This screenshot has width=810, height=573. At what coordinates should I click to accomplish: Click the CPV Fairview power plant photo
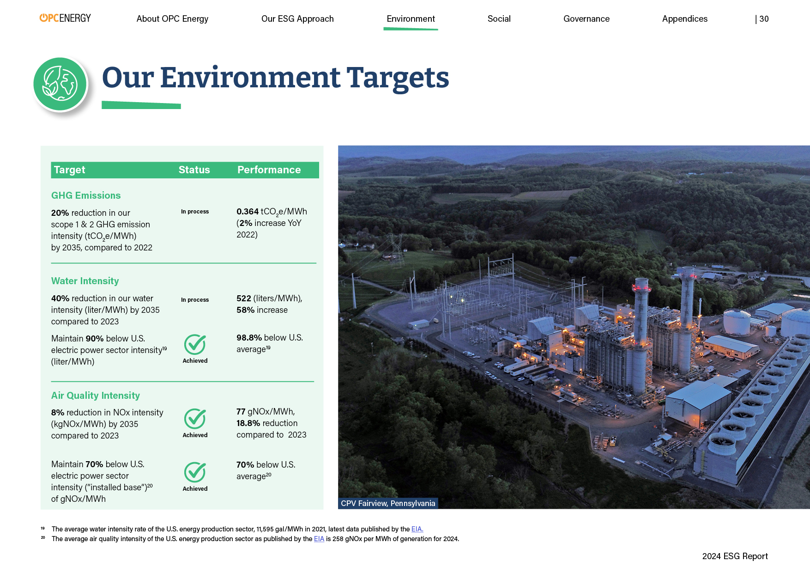coord(574,323)
